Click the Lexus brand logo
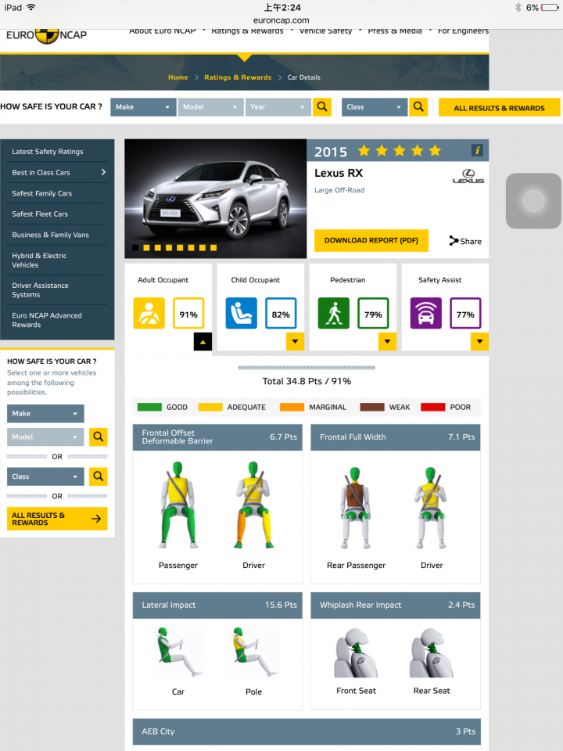 [x=468, y=176]
